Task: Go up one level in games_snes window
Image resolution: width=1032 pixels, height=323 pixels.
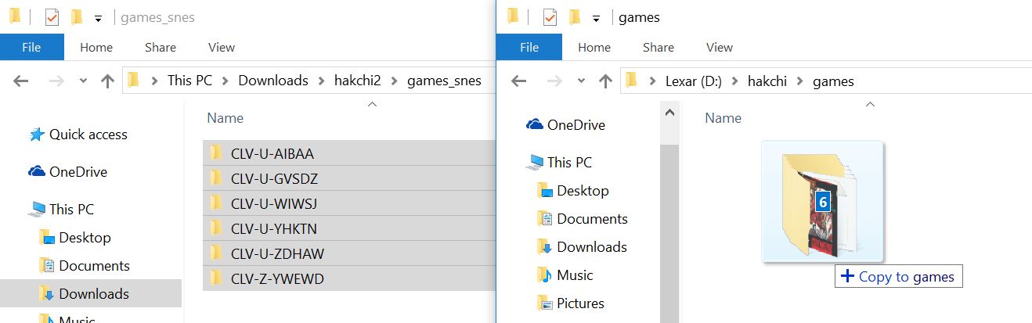Action: (108, 81)
